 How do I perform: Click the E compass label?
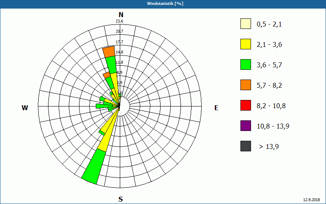tap(216, 108)
